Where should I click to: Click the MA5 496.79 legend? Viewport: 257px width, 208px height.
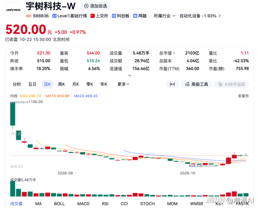30,96
